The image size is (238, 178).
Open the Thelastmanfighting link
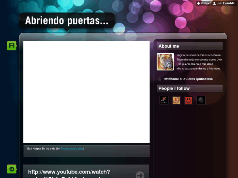[72, 149]
